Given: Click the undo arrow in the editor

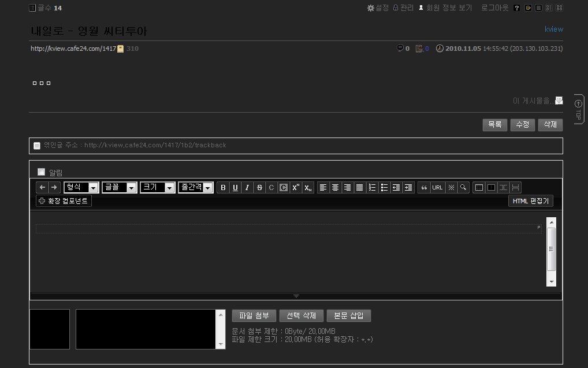Looking at the screenshot, I should pyautogui.click(x=42, y=188).
